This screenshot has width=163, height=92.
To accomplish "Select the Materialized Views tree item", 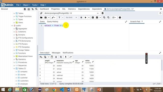I will [x=25, y=56].
